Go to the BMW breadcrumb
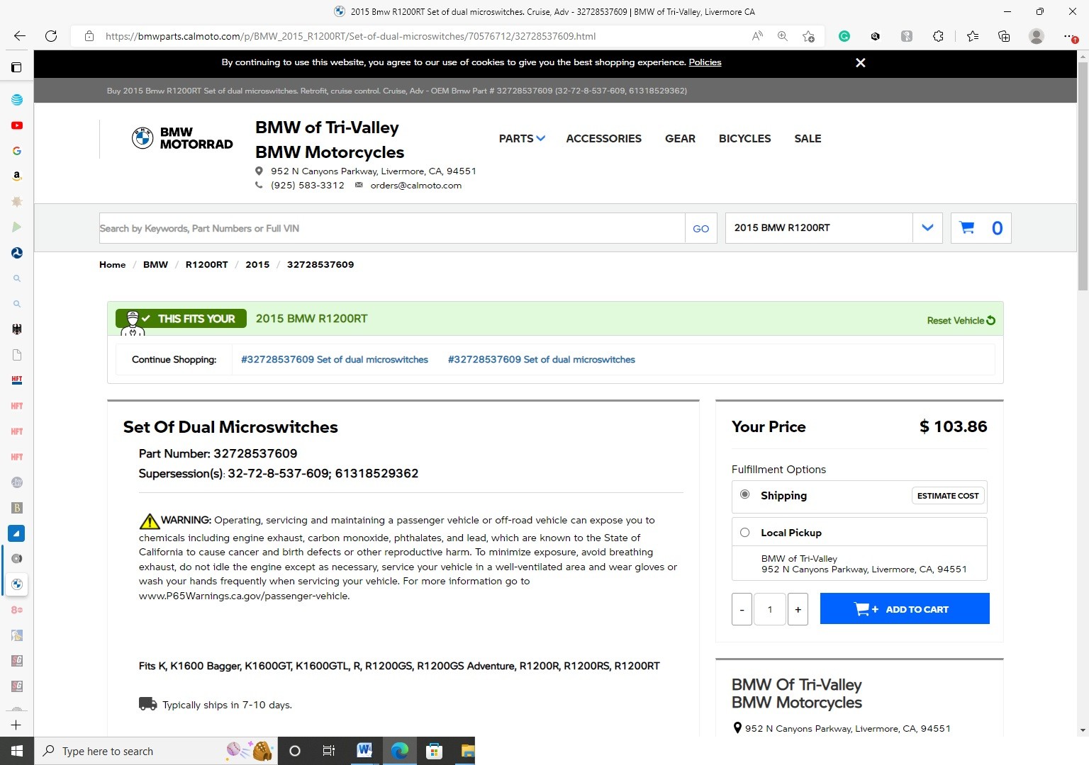Image resolution: width=1089 pixels, height=765 pixels. coord(155,264)
